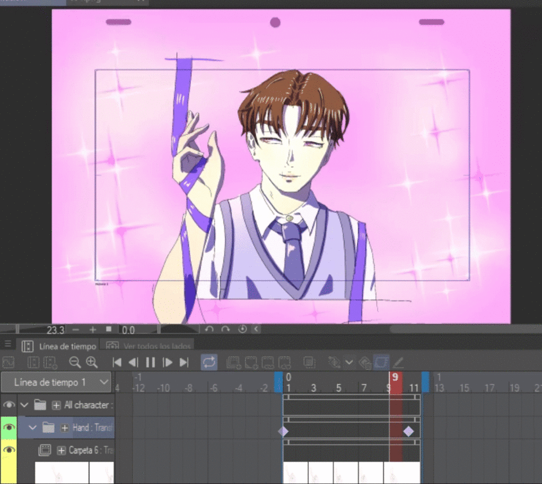Collapse the Hand folder chevron

(33, 428)
